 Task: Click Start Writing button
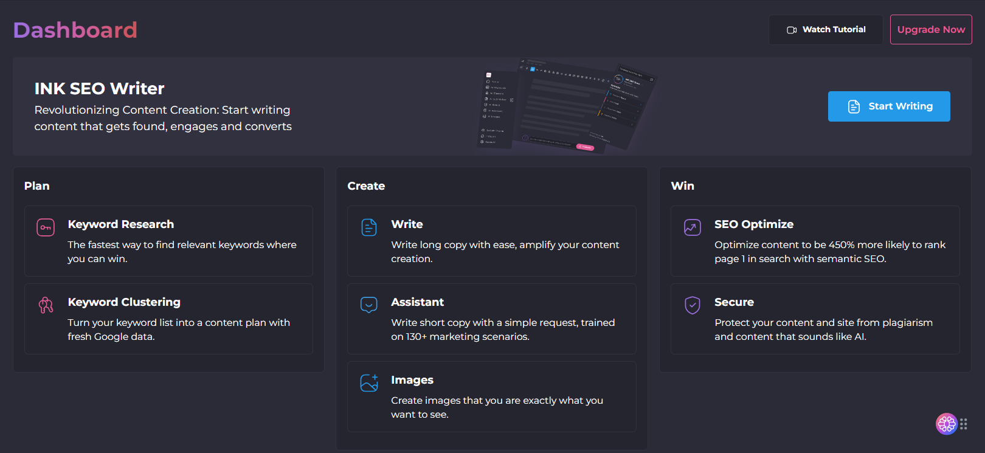pos(889,106)
